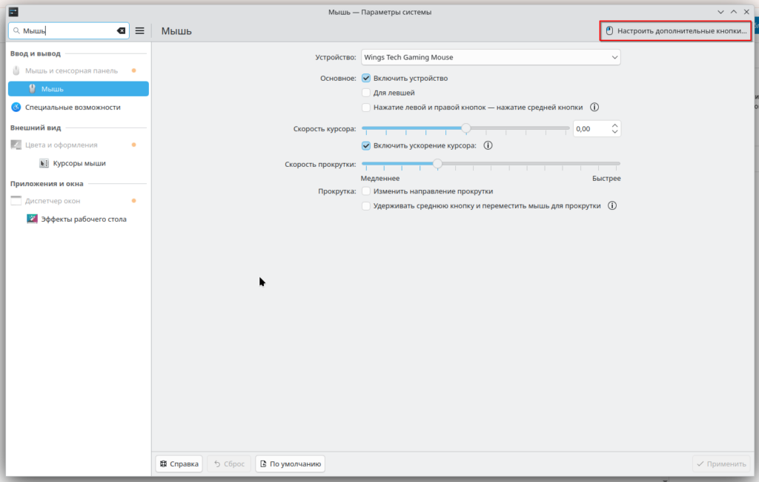Disable the Включить устройство checkbox
The height and width of the screenshot is (482, 759).
point(366,79)
